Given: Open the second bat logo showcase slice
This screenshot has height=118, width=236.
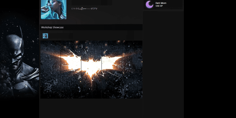Looking at the screenshot, I should point(71,69).
